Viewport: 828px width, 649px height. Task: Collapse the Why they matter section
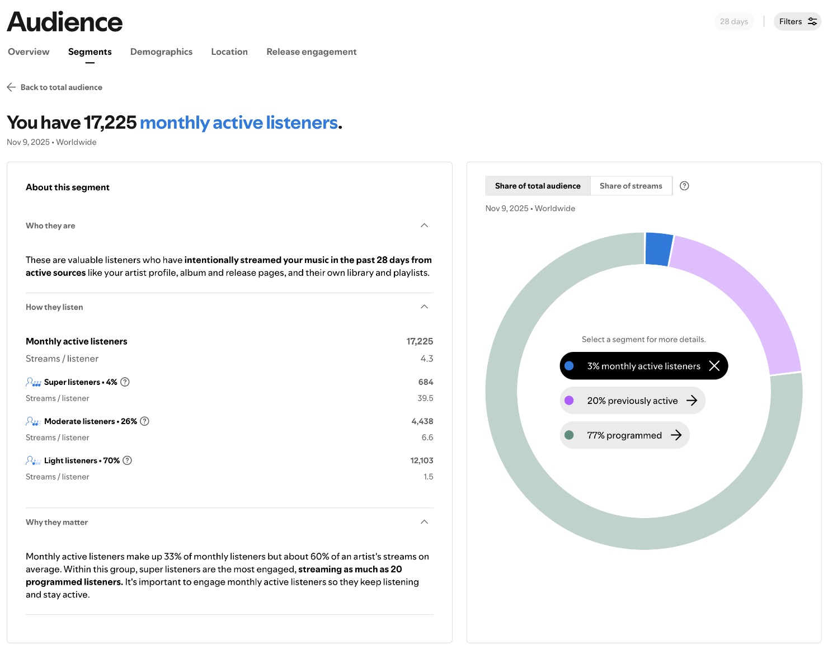coord(424,522)
